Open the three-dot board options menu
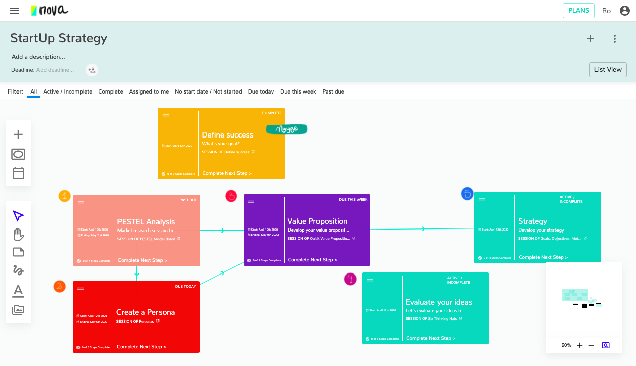Screen dimensions: 636x366 click(x=615, y=39)
